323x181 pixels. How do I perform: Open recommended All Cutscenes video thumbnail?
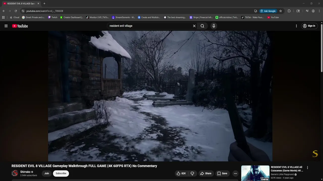[x=255, y=173]
